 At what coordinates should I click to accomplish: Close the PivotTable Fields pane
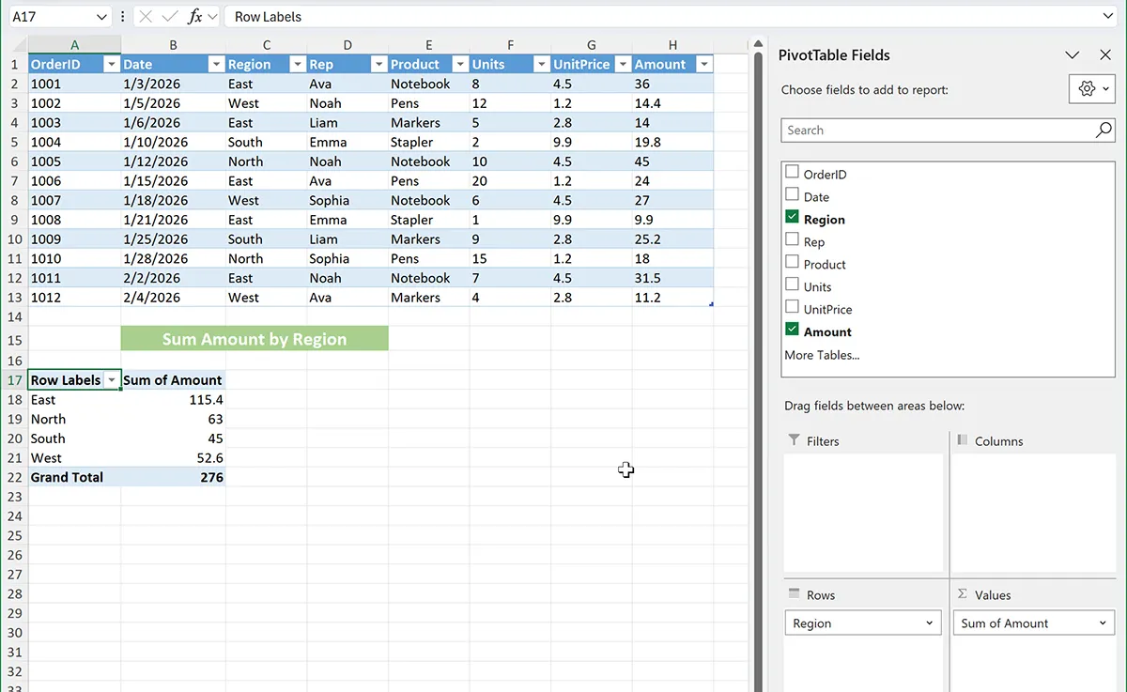1105,55
